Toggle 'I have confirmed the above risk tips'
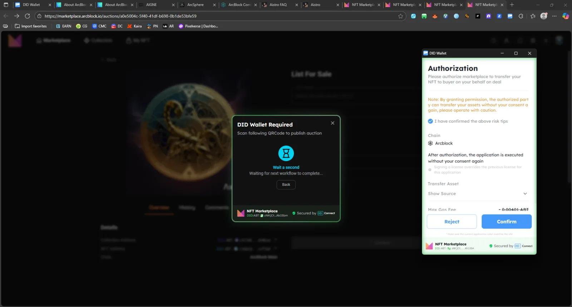The image size is (572, 307). click(x=430, y=121)
